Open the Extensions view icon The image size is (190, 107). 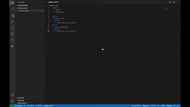[12, 34]
